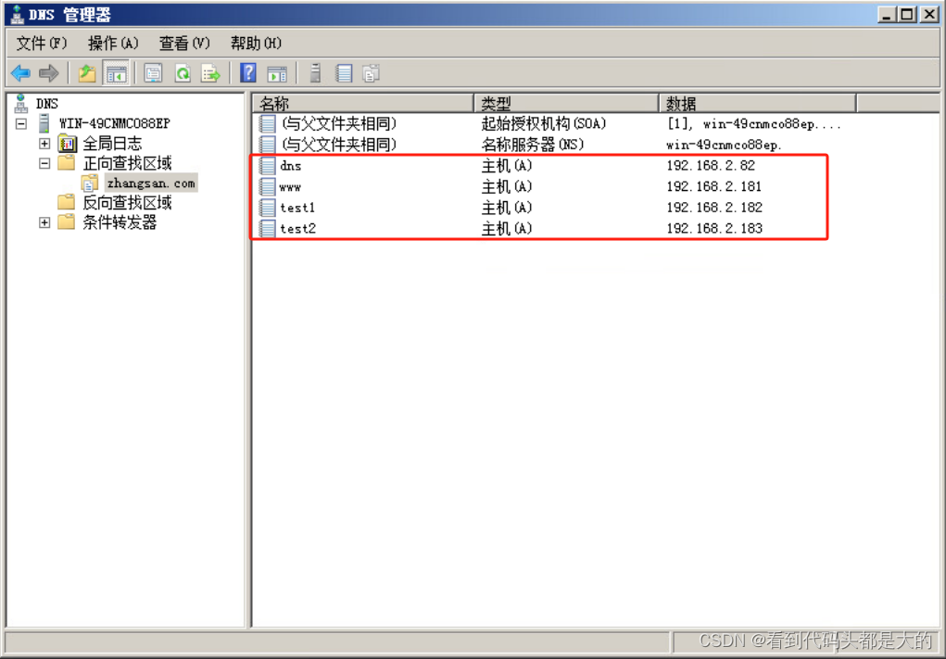Expand the 条件转发器 tree node
Screen dimensions: 946x659
(x=44, y=222)
